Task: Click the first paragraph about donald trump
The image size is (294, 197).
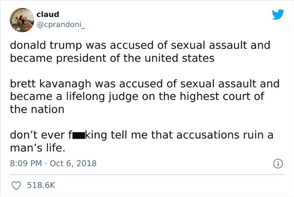Action: pos(140,51)
